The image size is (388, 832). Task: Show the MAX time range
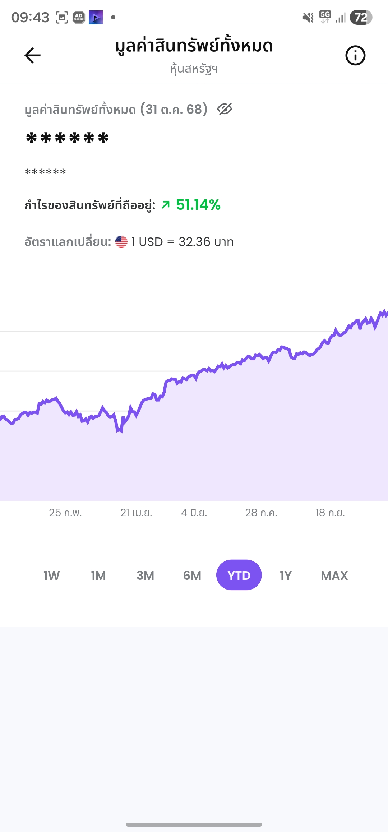point(334,576)
